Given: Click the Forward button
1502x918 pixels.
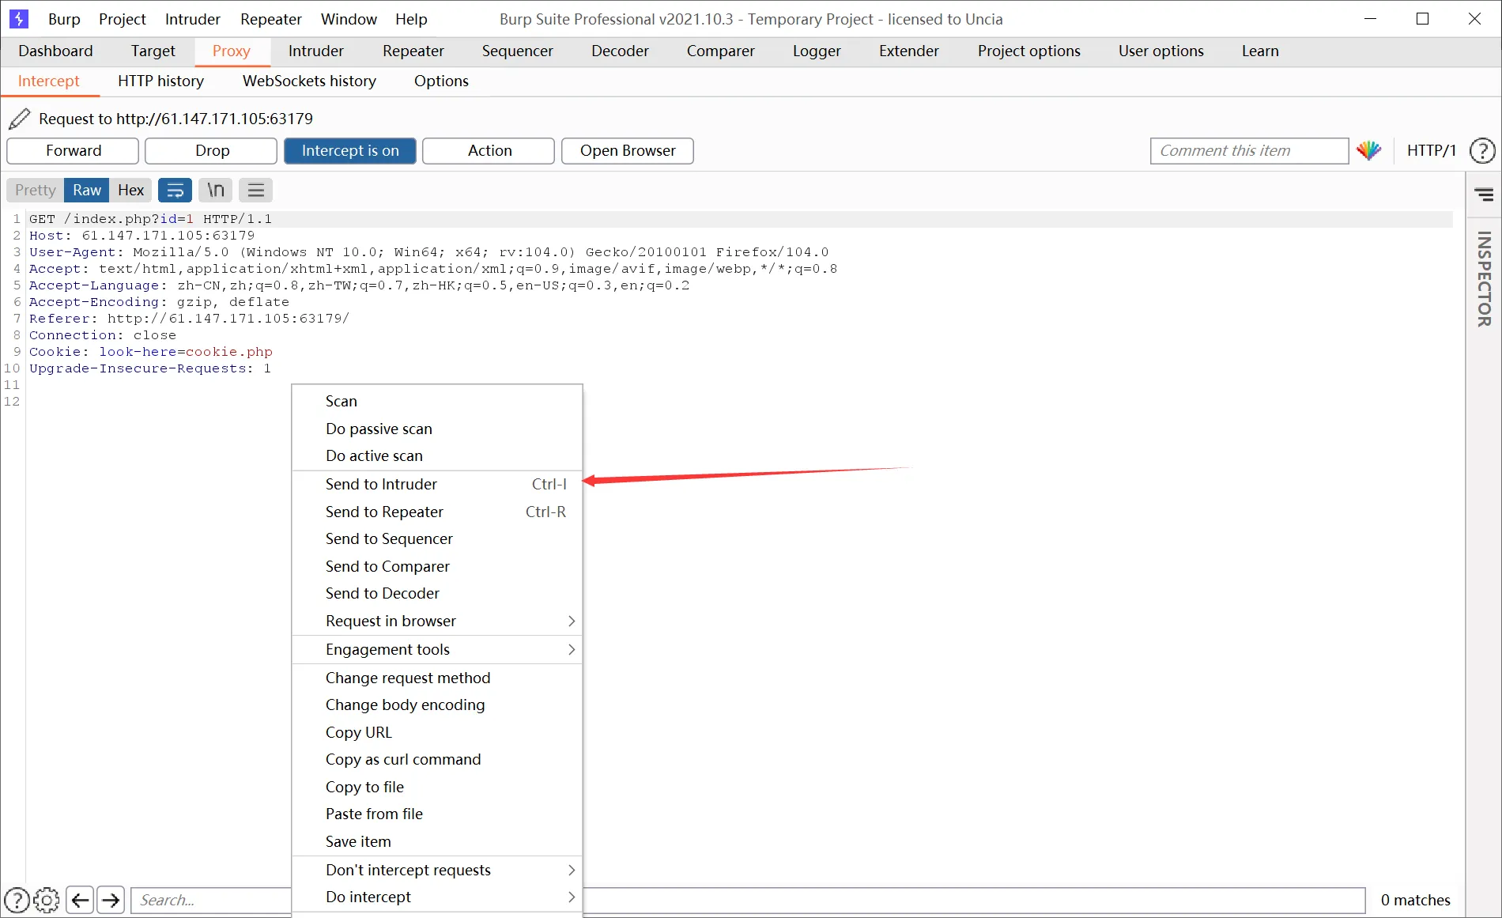Looking at the screenshot, I should [x=73, y=151].
